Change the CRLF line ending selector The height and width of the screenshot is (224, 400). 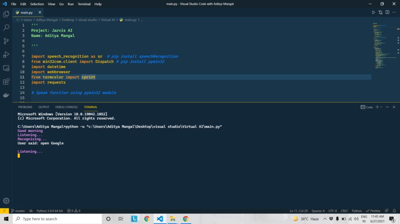click(344, 211)
